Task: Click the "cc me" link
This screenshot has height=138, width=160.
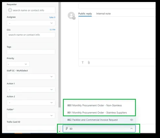Action: coord(53,30)
